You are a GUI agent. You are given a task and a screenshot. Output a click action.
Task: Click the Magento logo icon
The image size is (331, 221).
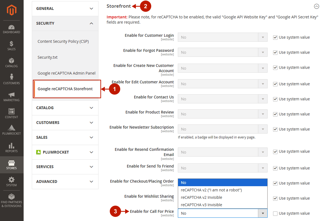click(12, 10)
